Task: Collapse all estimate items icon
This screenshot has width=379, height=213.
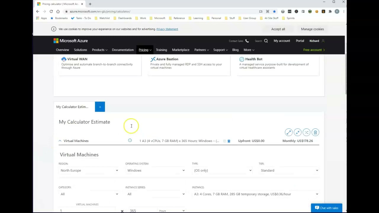Action: 298,132
